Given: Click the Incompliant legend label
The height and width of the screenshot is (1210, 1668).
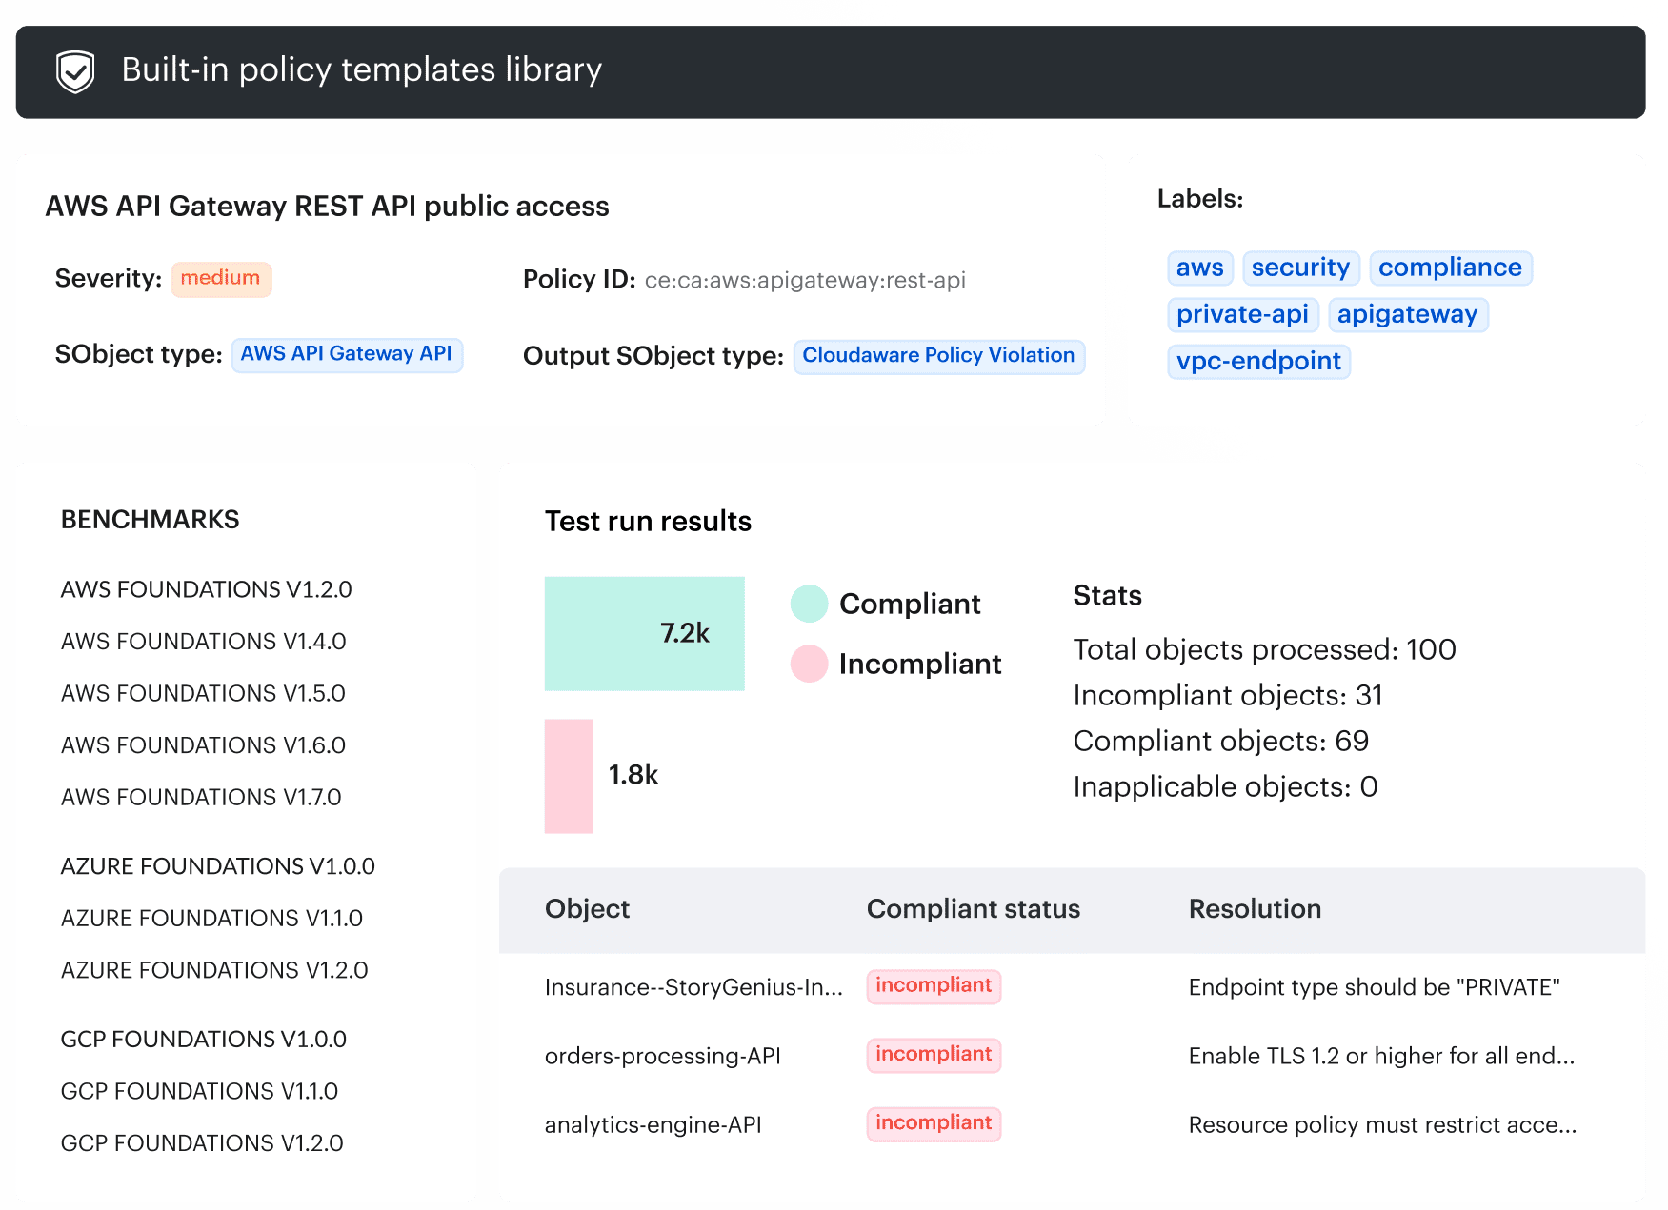Looking at the screenshot, I should tap(920, 664).
